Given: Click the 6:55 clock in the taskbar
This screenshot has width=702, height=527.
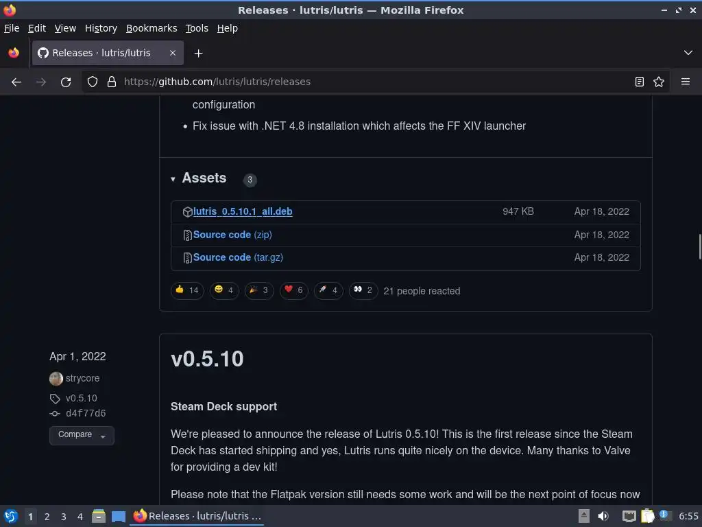Looking at the screenshot, I should [688, 516].
